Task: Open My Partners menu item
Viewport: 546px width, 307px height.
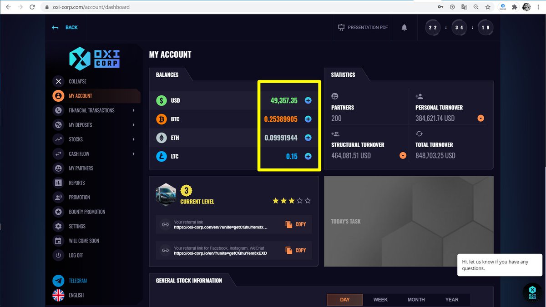Action: pyautogui.click(x=81, y=168)
